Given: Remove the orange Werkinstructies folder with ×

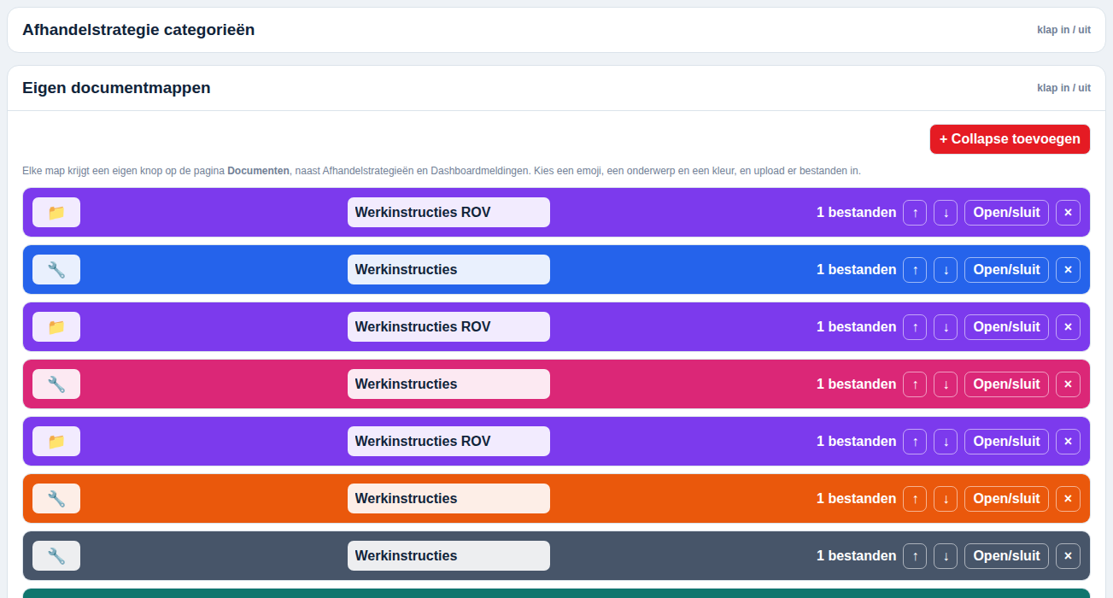Looking at the screenshot, I should (1068, 499).
